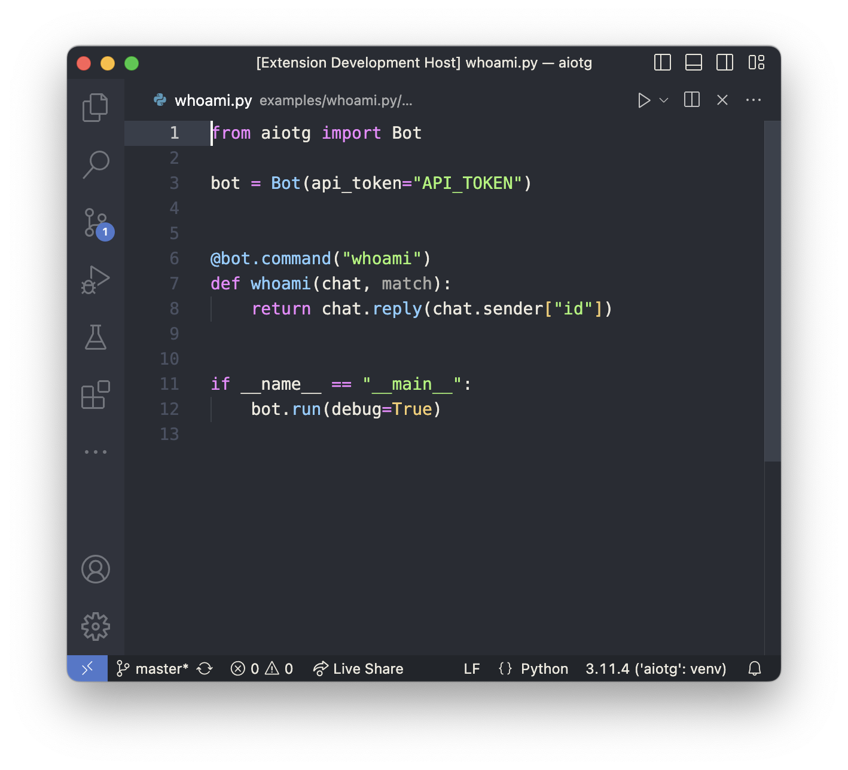Switch the master* git branch
Viewport: 848px width, 770px height.
pos(152,668)
